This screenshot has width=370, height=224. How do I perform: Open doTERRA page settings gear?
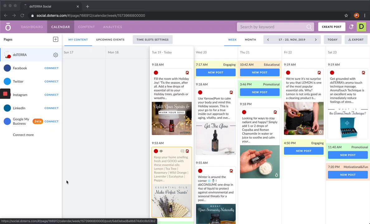coord(55,55)
